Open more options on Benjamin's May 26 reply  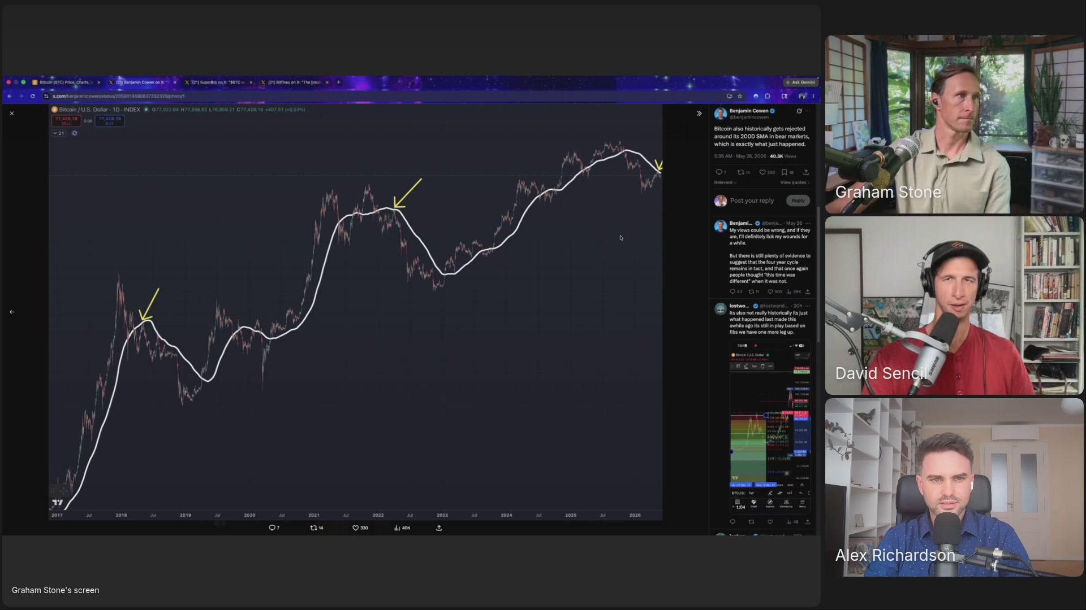[808, 223]
